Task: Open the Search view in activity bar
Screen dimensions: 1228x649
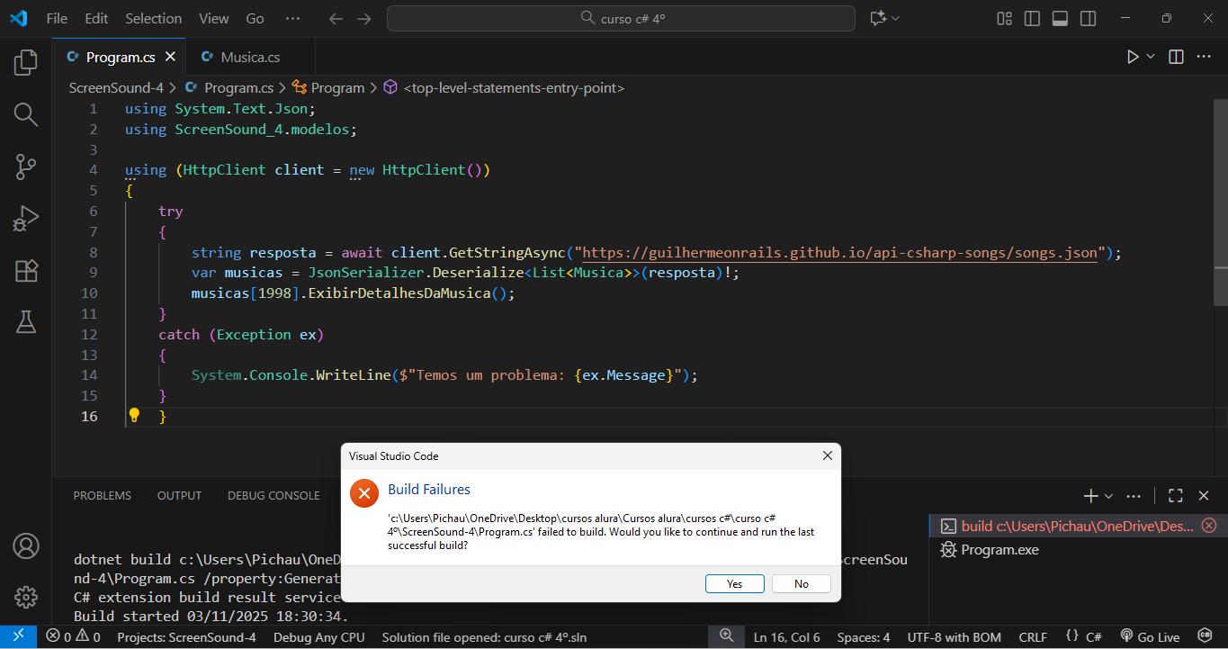Action: [x=26, y=114]
